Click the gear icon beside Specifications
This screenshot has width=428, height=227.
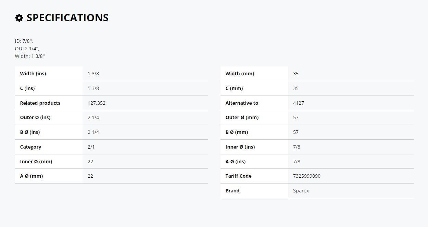coord(19,18)
